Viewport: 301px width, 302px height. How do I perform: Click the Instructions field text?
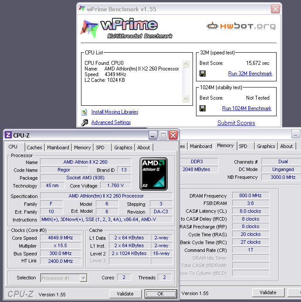coord(106,220)
